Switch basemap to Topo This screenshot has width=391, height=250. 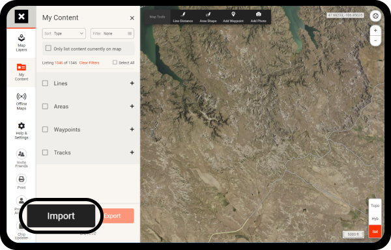(x=375, y=206)
